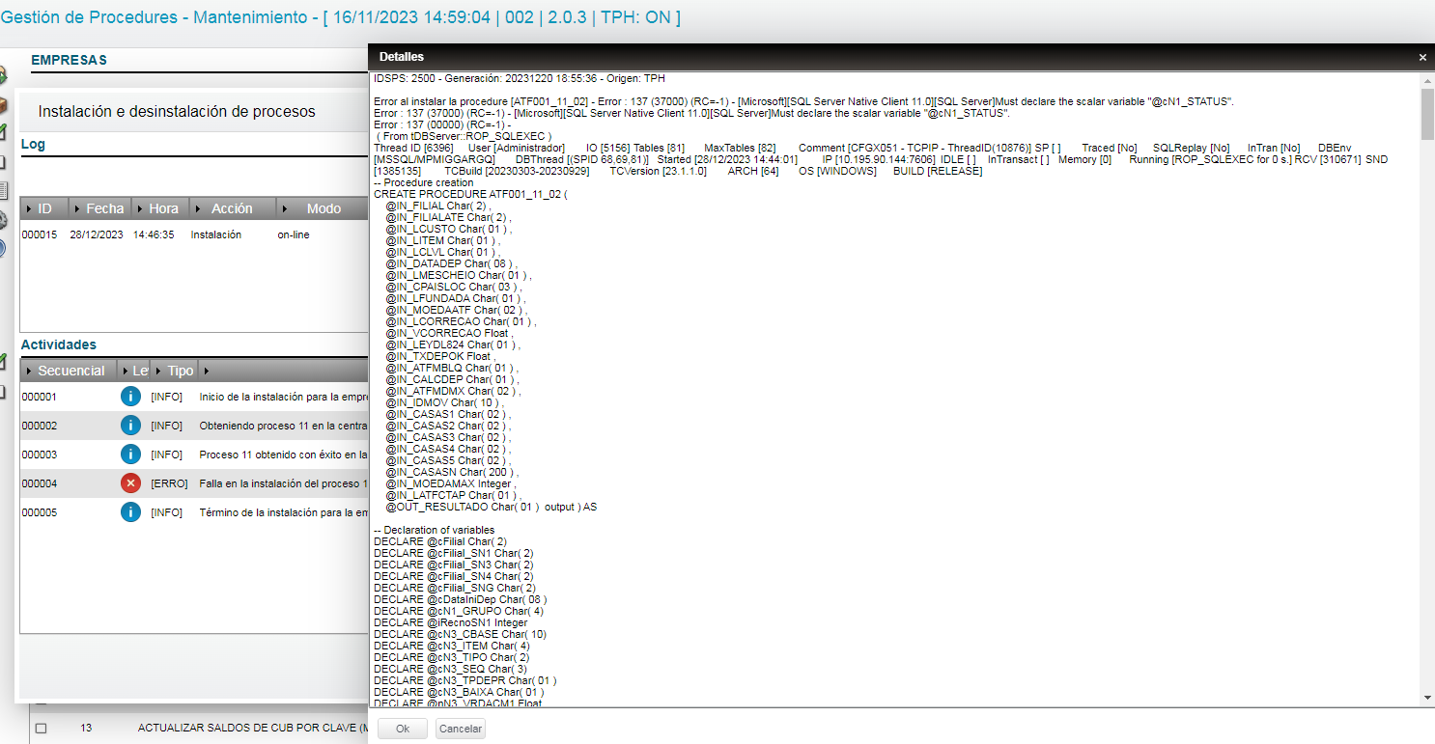Image resolution: width=1435 pixels, height=744 pixels.
Task: Click the 'Gestión de Procedures - Mantenimiento' page title
Action: coord(155,17)
